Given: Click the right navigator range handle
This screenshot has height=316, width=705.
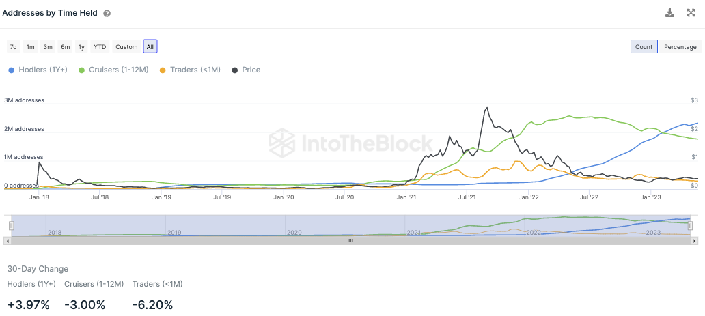Looking at the screenshot, I should point(690,226).
